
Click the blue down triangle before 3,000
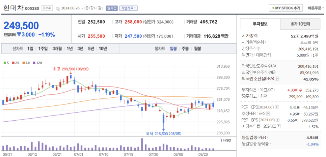19,35
